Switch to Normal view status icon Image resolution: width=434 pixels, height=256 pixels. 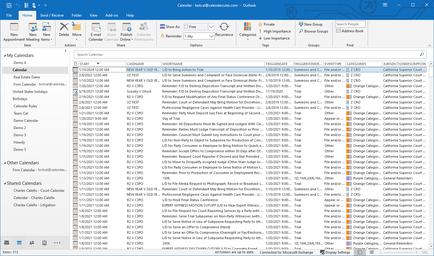(x=360, y=252)
